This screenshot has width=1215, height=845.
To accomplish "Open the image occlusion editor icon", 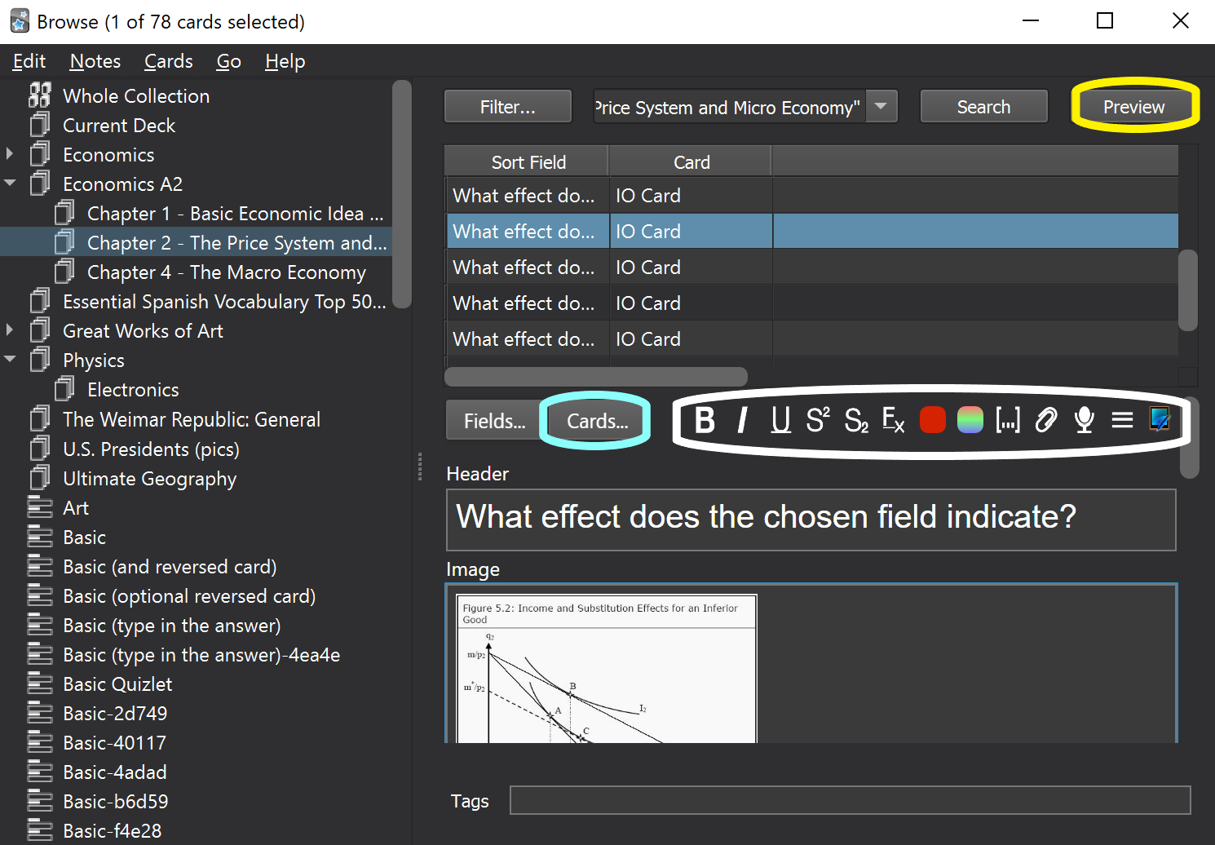I will click(x=1160, y=420).
